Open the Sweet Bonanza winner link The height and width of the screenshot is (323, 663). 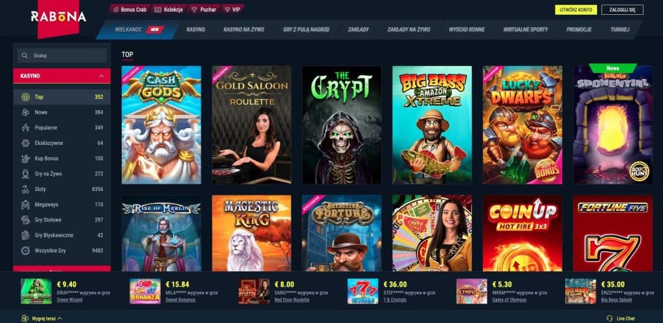coord(181,300)
